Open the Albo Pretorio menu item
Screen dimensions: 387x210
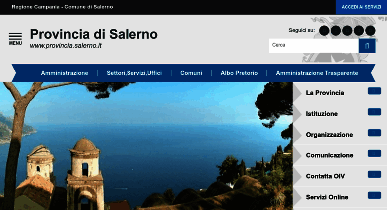pyautogui.click(x=239, y=73)
